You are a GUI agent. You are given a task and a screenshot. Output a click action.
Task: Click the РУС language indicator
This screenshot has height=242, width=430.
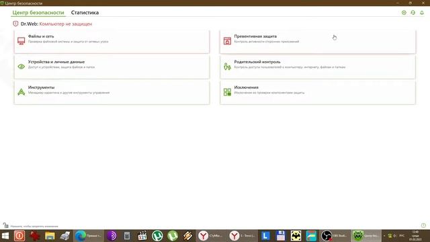pos(402,236)
